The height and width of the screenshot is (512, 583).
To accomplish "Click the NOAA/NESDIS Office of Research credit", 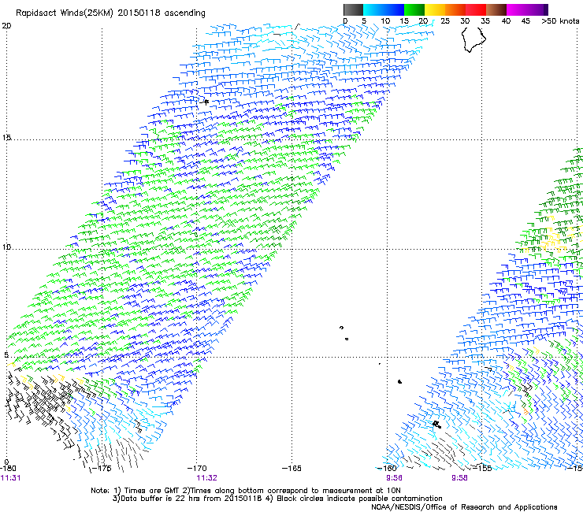I will 464,507.
